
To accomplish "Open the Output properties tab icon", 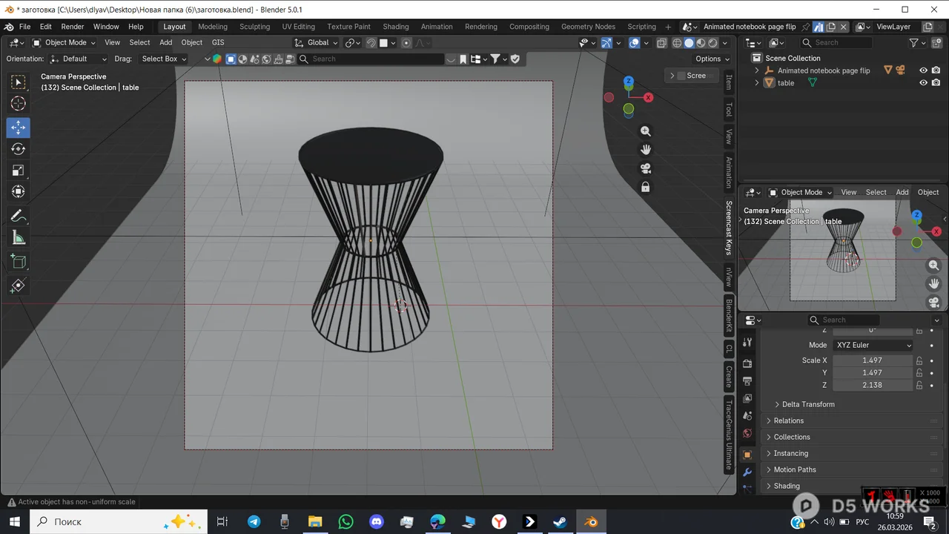I will (747, 380).
